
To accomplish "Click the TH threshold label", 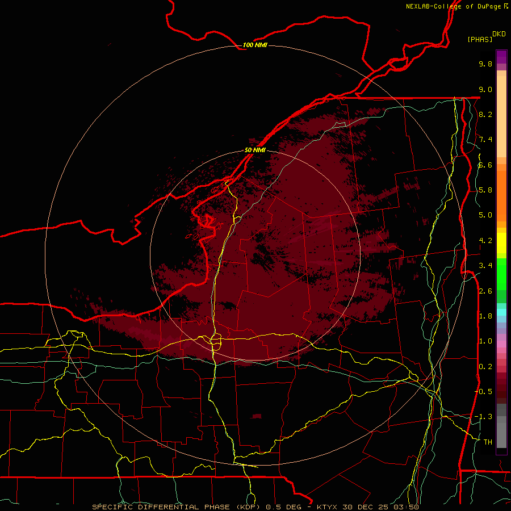I will 488,442.
